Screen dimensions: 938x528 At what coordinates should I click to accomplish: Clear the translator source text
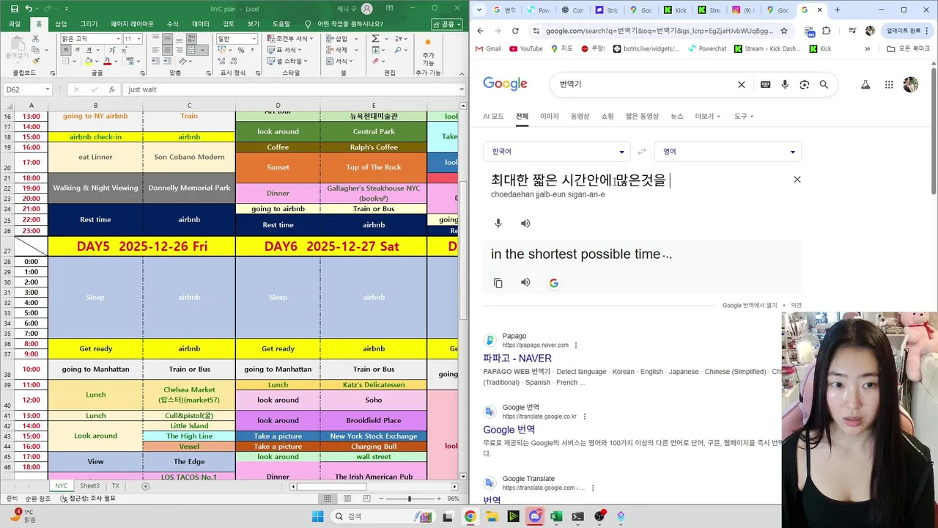pyautogui.click(x=797, y=180)
